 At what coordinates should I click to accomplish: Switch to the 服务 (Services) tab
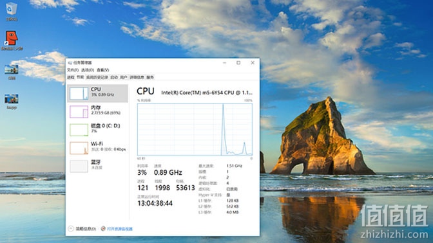(x=150, y=77)
